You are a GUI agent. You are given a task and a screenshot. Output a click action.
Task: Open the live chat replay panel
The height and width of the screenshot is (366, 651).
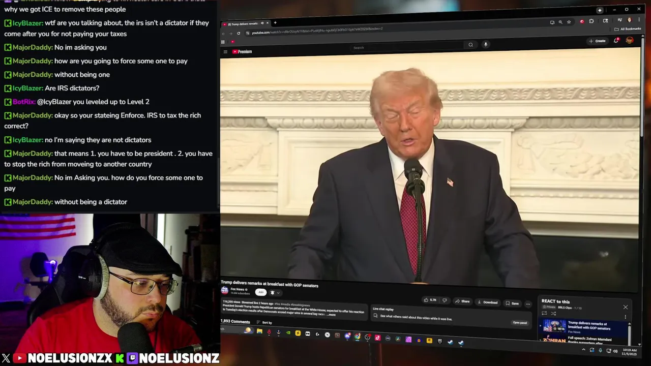[x=520, y=323]
